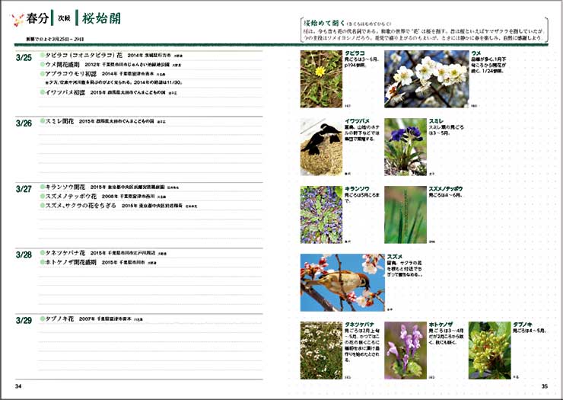
Task: Click the 3/27 date label
Action: click(x=24, y=189)
